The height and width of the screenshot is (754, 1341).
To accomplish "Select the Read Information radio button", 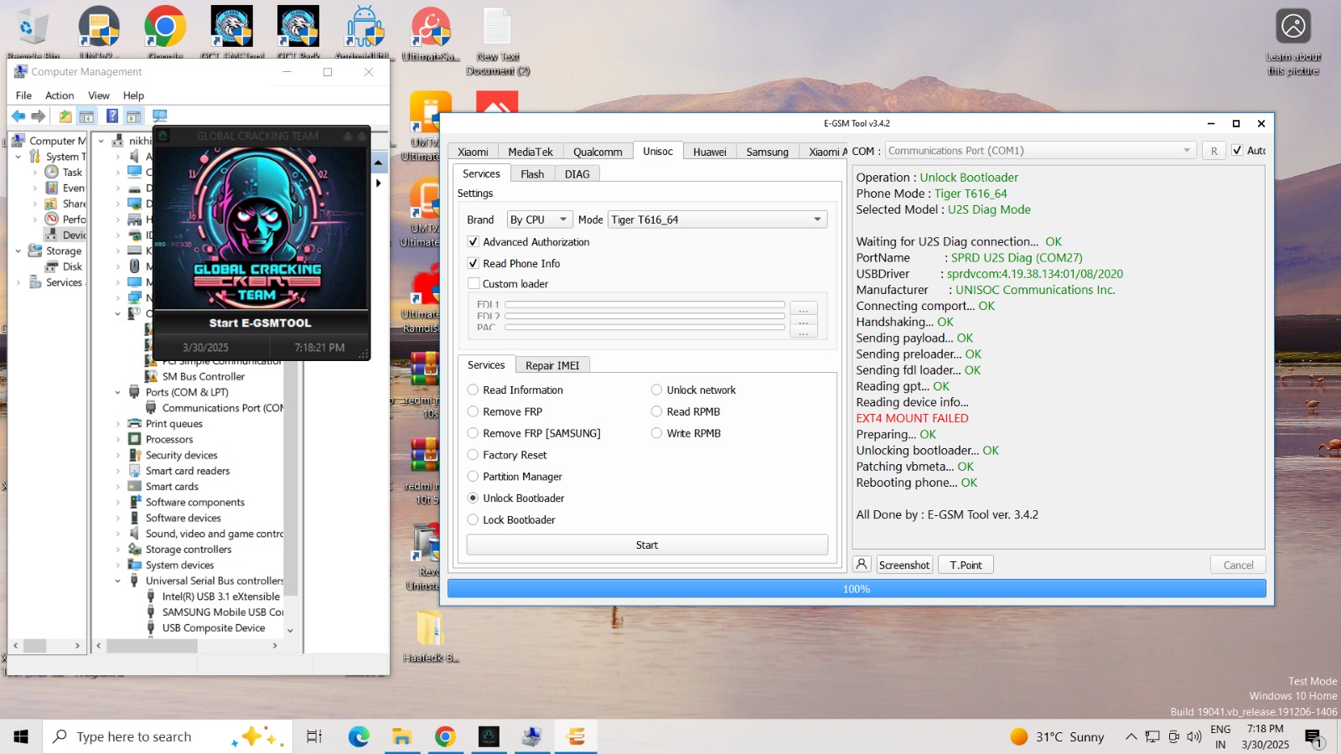I will [474, 390].
